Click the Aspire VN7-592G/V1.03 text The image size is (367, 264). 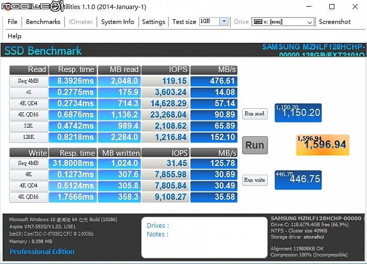[x=42, y=227]
